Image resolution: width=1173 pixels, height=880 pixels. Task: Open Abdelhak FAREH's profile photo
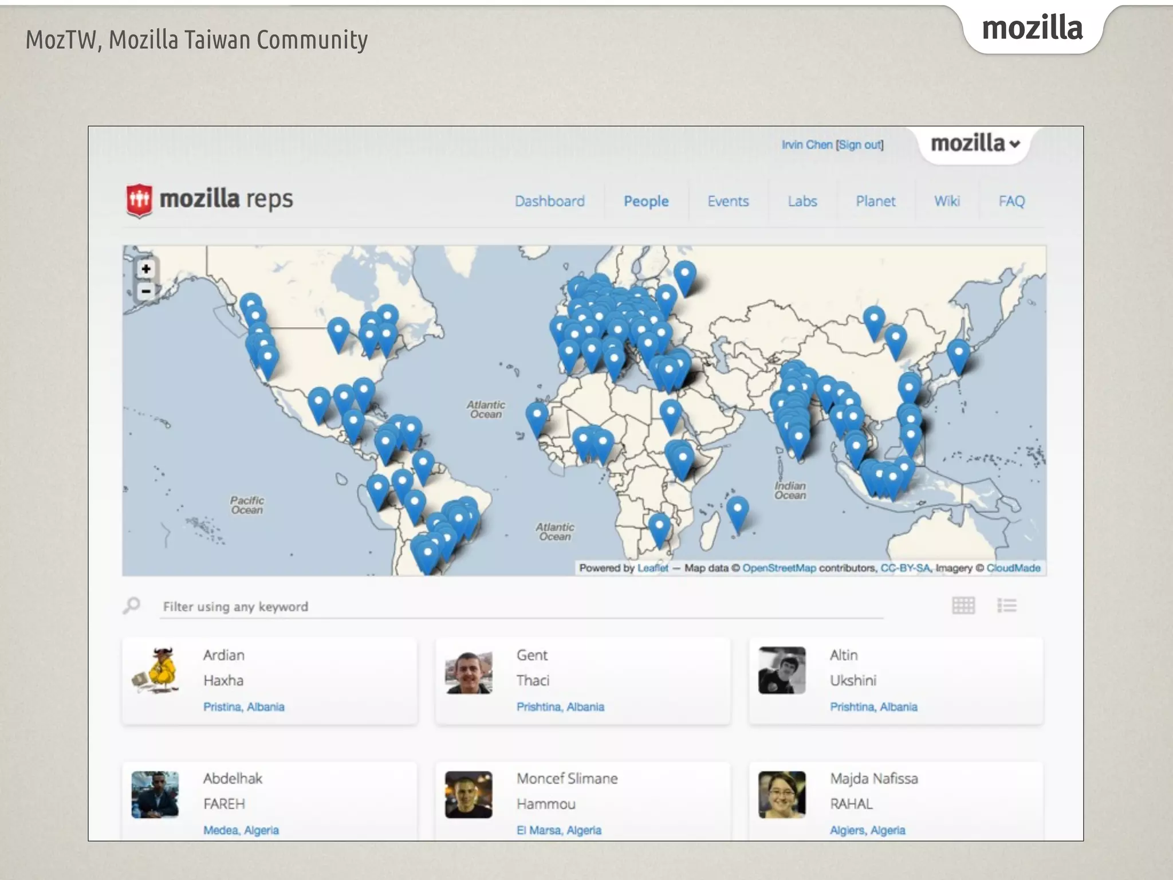click(x=155, y=794)
